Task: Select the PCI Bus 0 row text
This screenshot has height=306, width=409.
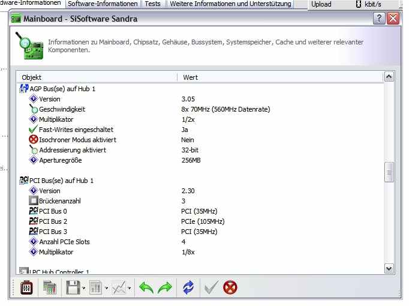Action: coord(53,211)
